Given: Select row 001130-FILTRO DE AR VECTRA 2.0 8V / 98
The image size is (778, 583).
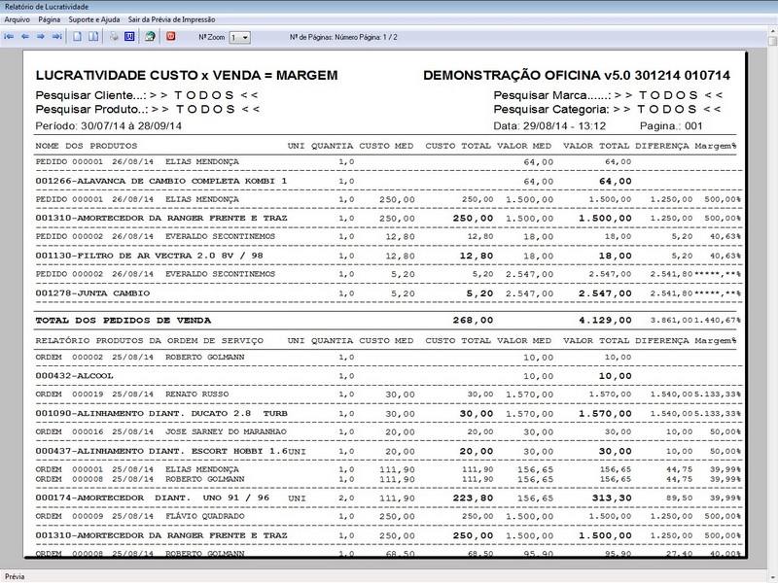Looking at the screenshot, I should click(388, 256).
